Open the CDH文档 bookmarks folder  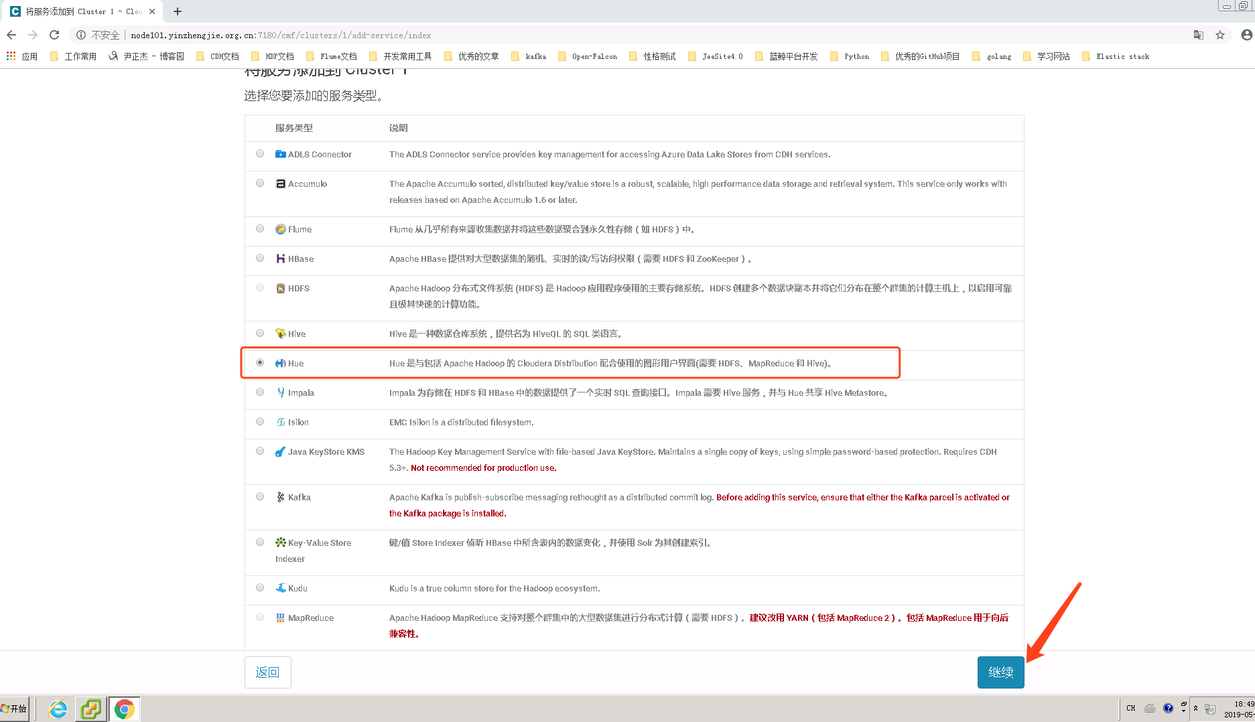click(224, 56)
